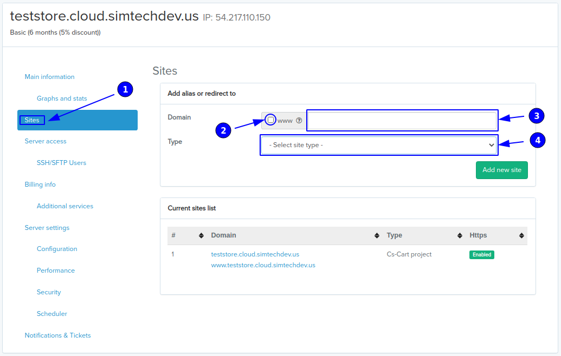Go to Server access section
The height and width of the screenshot is (356, 561).
[x=46, y=141]
